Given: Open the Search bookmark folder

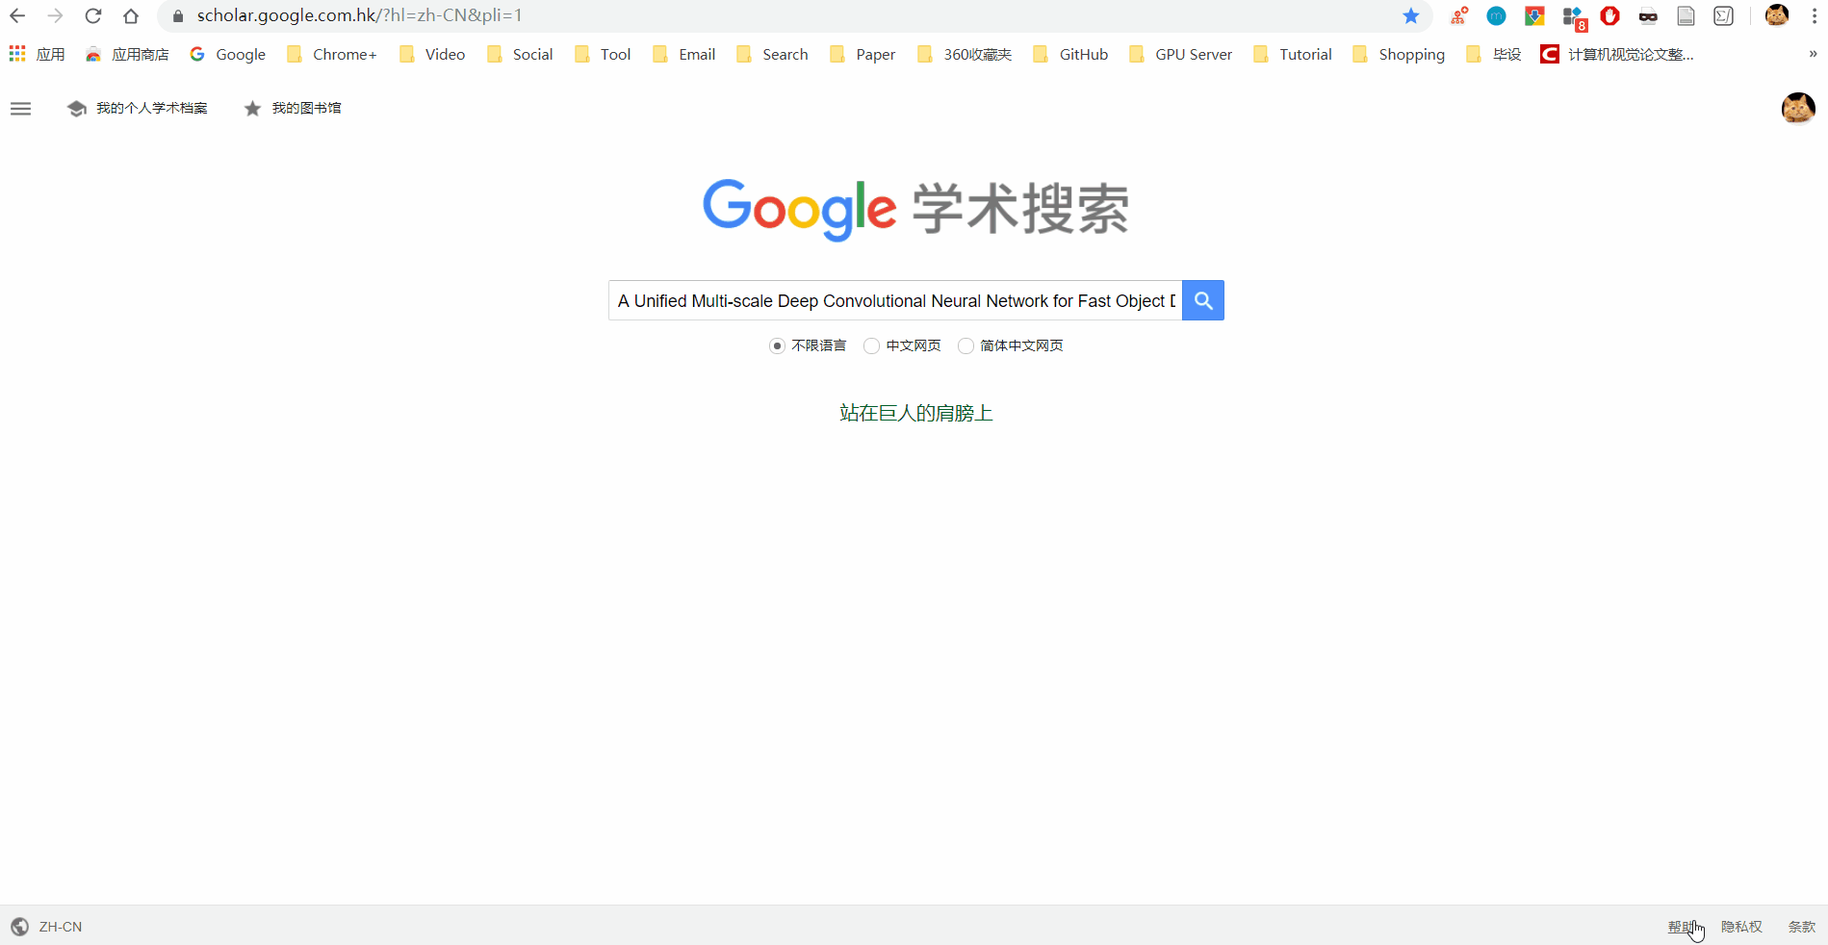Looking at the screenshot, I should (x=772, y=54).
